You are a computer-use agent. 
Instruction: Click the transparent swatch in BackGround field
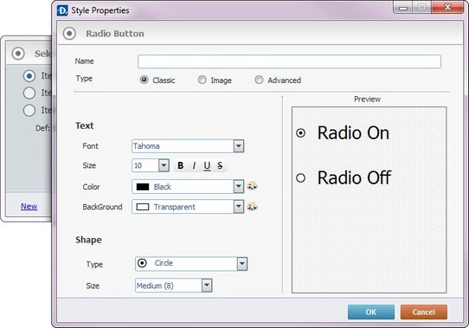[x=143, y=207]
